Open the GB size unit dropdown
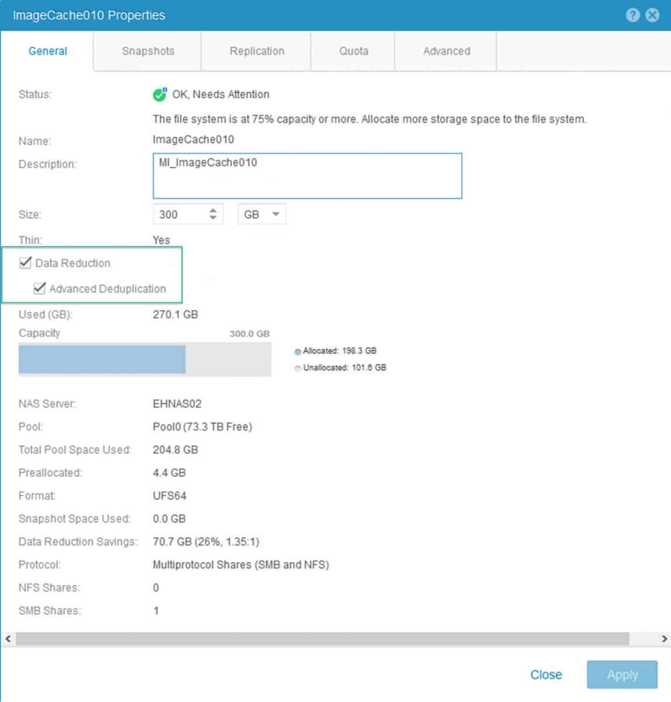Screen dimensions: 671x702 coord(262,215)
